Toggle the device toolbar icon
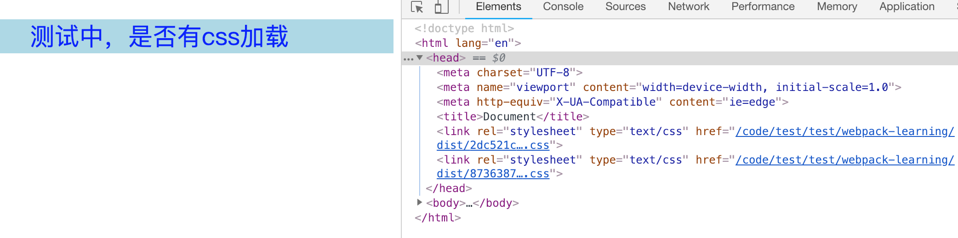Screen dimensions: 958x238 click(x=441, y=7)
